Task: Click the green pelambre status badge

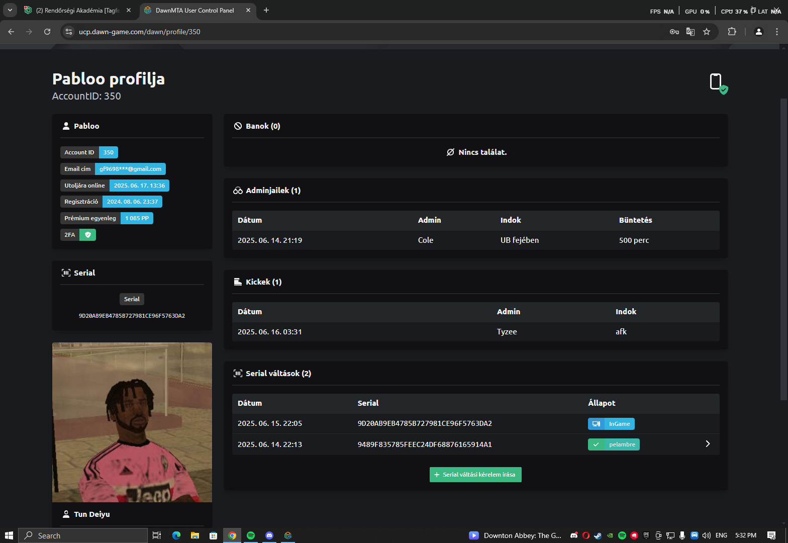Action: click(x=614, y=444)
